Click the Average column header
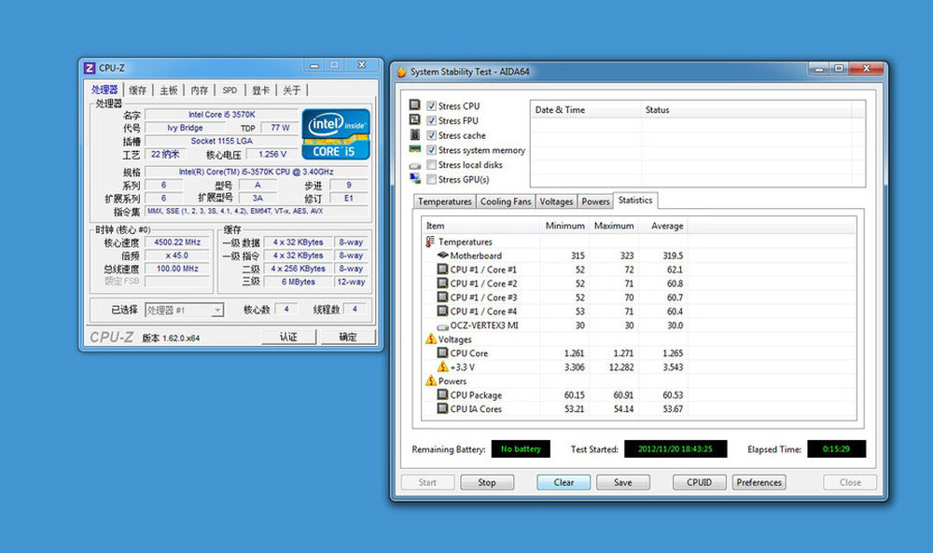This screenshot has height=553, width=933. [x=662, y=226]
